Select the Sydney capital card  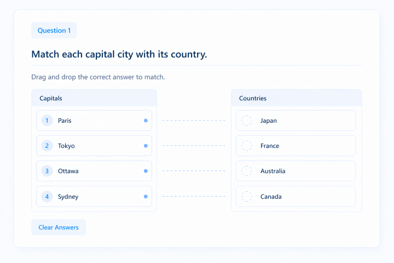[94, 197]
